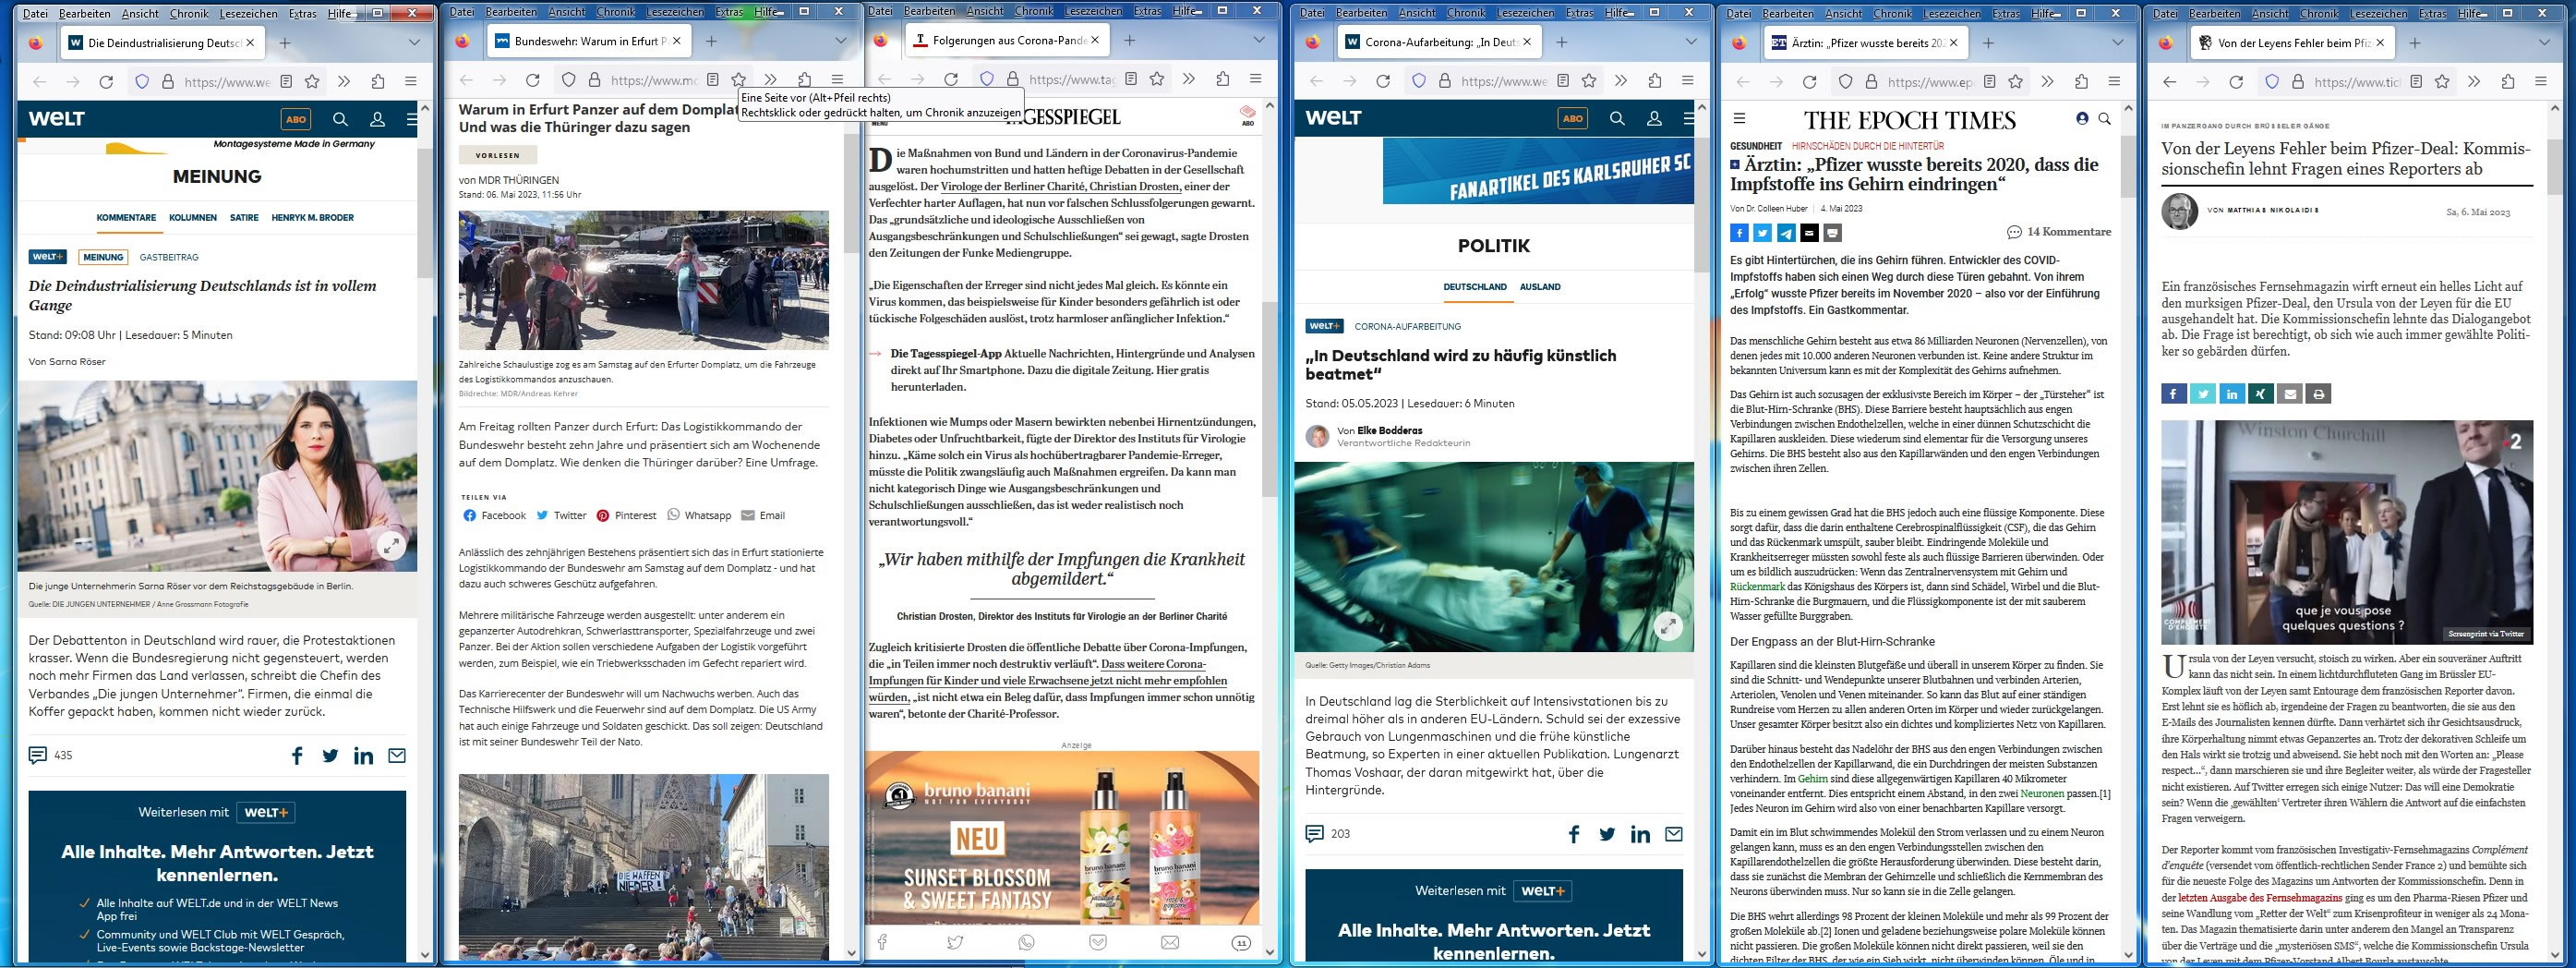Toggle reader view in Deindustrialisierung WELT window
2576x968 pixels.
(285, 82)
